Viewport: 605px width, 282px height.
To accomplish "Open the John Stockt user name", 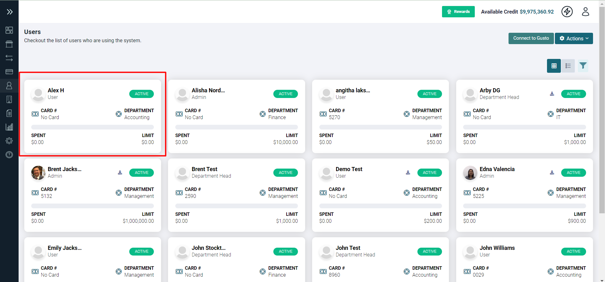I will 208,248.
